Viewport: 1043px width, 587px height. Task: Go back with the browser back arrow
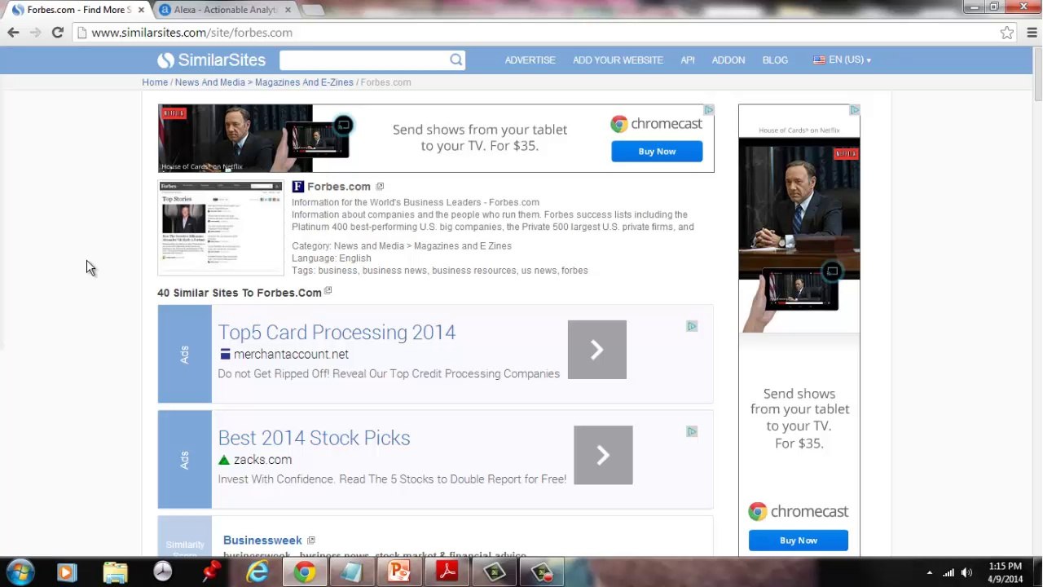[13, 33]
